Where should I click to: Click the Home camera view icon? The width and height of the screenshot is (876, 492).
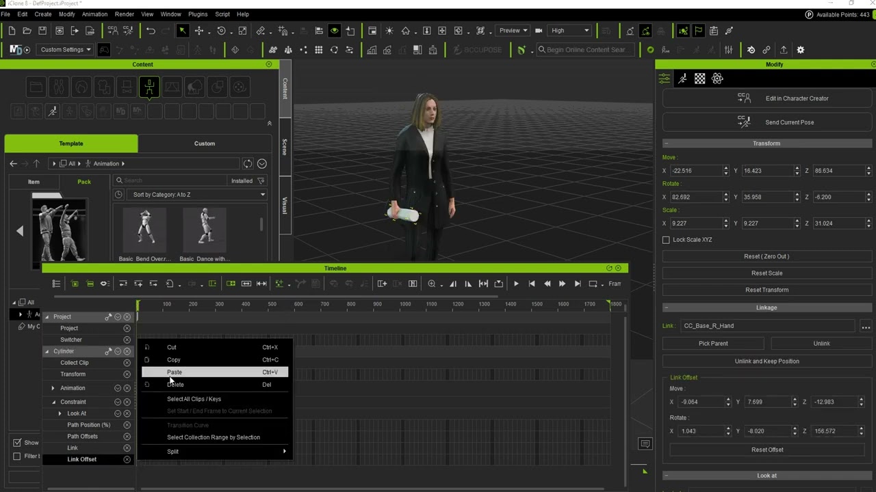coord(406,31)
